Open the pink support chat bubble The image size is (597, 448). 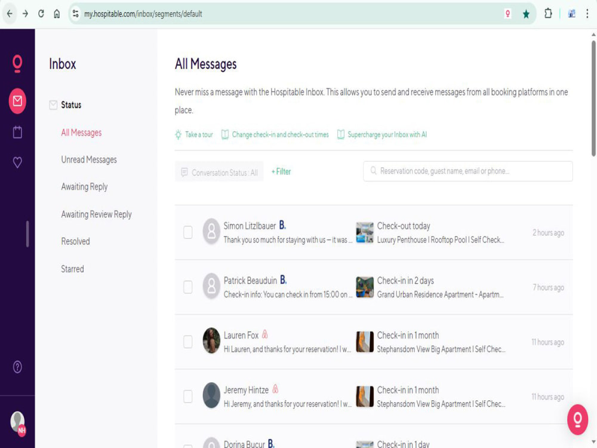click(x=577, y=419)
